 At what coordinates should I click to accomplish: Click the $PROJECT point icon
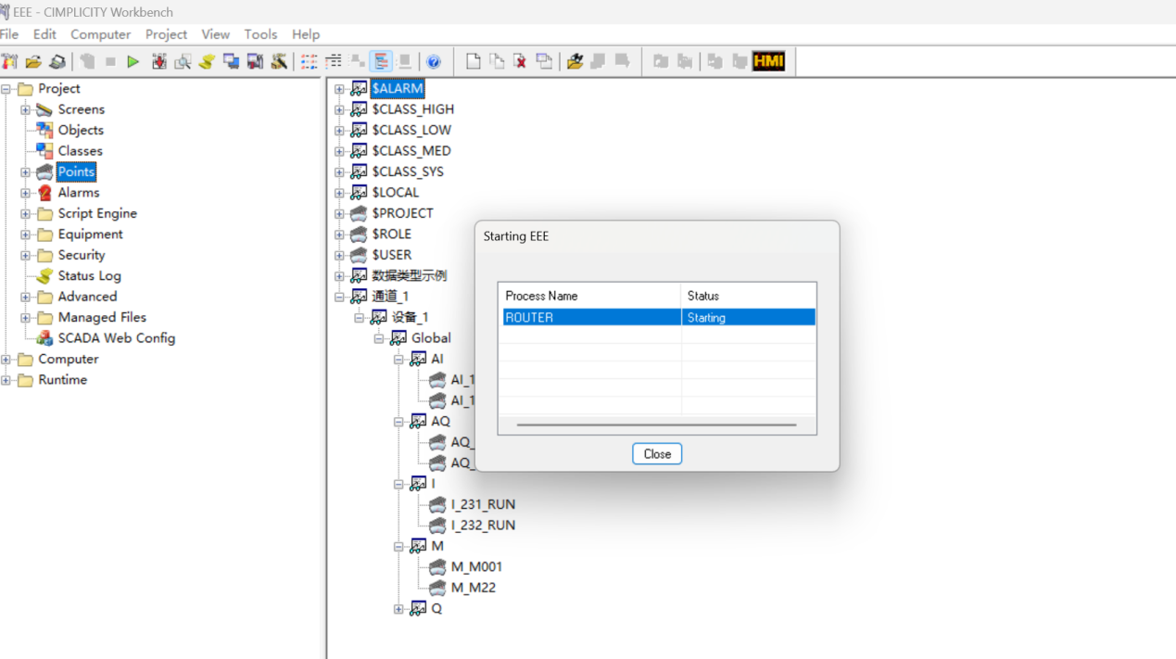point(359,213)
